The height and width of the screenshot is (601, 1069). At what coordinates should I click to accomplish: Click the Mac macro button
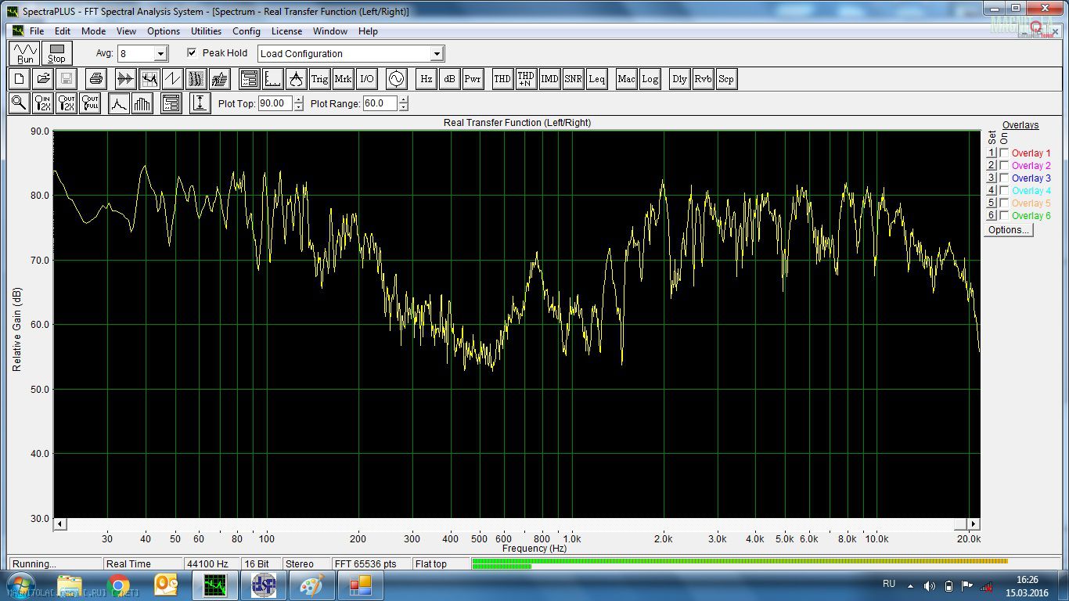pos(626,79)
